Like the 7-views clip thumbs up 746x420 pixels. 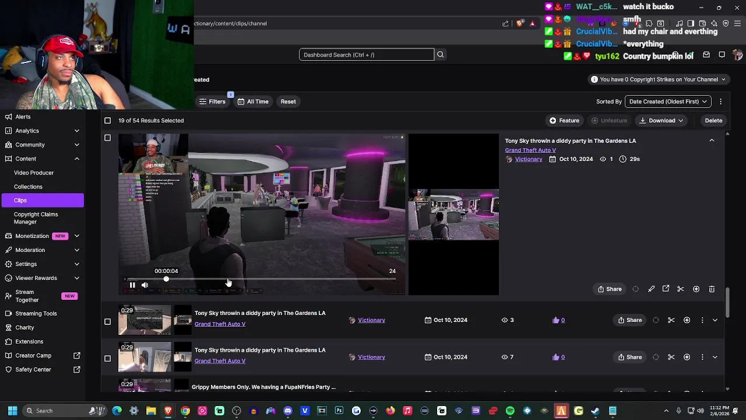click(556, 357)
